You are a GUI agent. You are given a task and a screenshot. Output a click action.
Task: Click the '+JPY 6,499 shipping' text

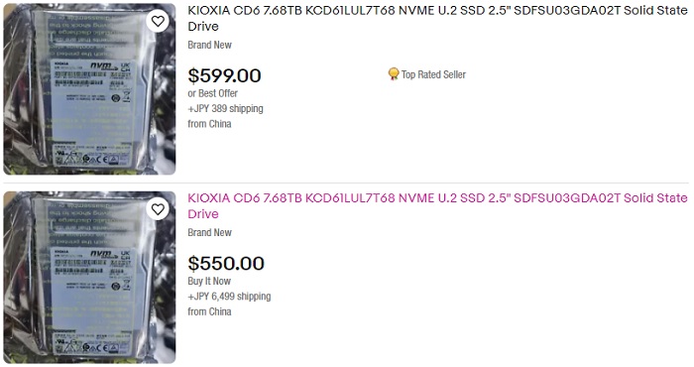point(229,297)
